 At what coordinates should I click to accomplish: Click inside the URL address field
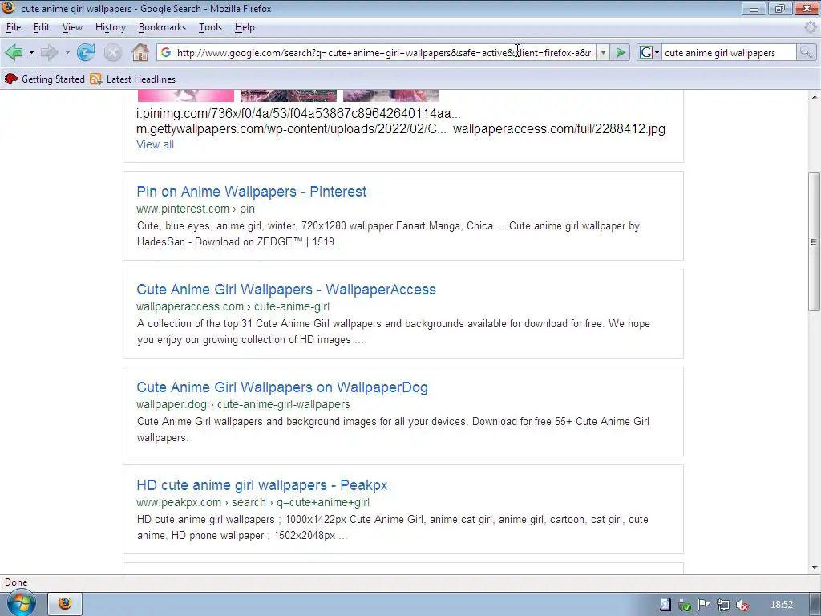(385, 52)
